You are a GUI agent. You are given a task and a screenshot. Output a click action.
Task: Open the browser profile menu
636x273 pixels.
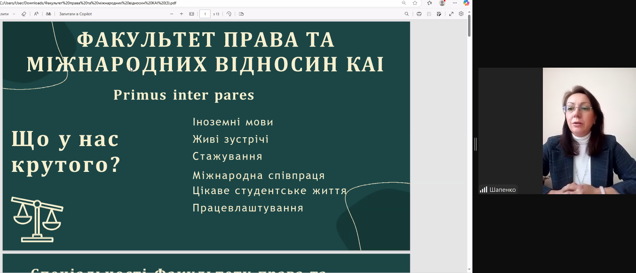coord(442,3)
